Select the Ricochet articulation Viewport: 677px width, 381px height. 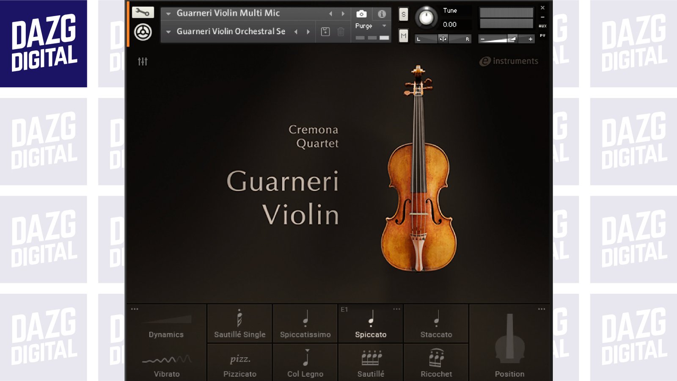click(x=436, y=363)
